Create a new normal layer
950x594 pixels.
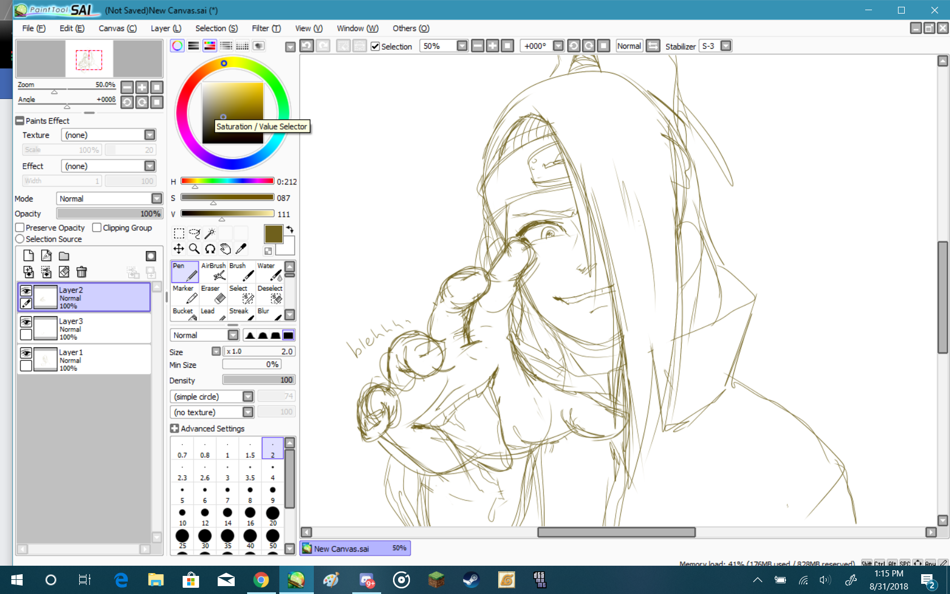tap(28, 256)
